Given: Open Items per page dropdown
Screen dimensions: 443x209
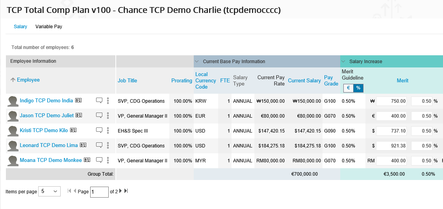Looking at the screenshot, I should pos(49,191).
